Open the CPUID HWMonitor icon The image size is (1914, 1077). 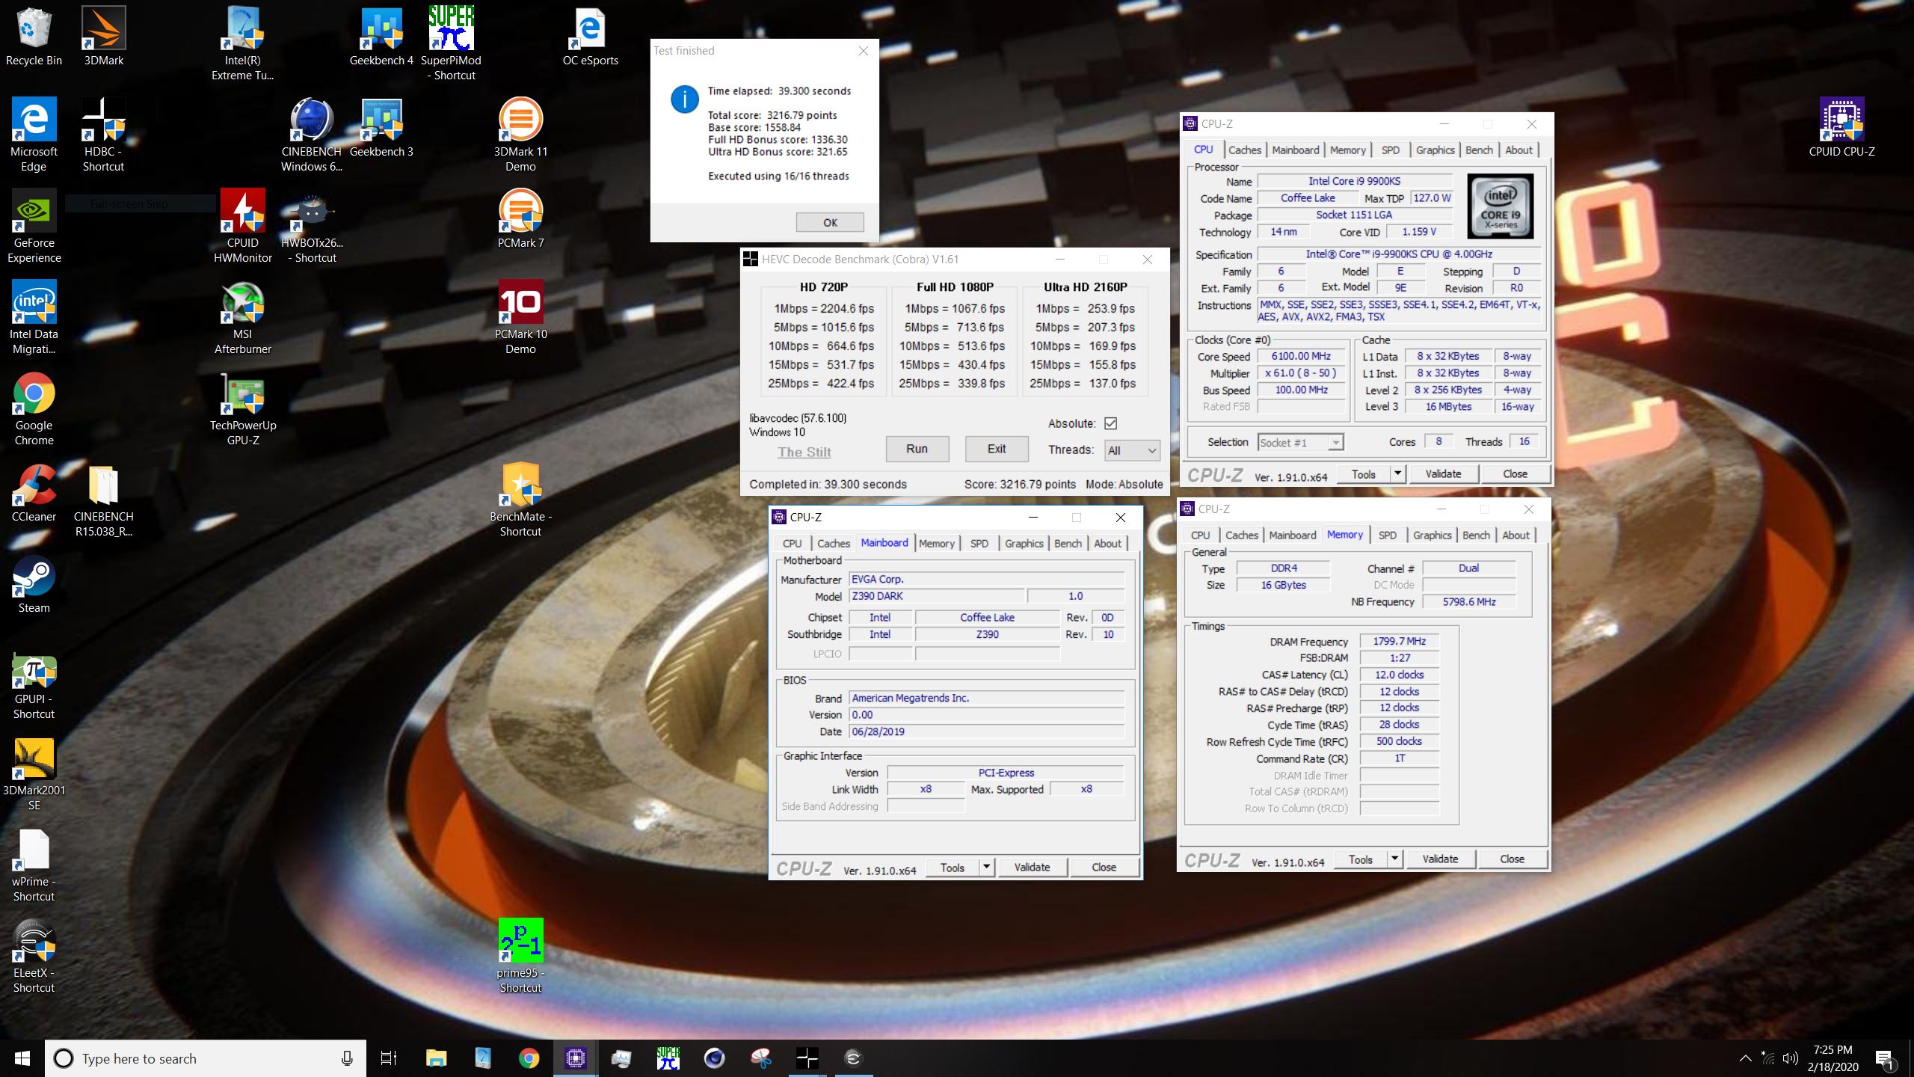tap(243, 226)
